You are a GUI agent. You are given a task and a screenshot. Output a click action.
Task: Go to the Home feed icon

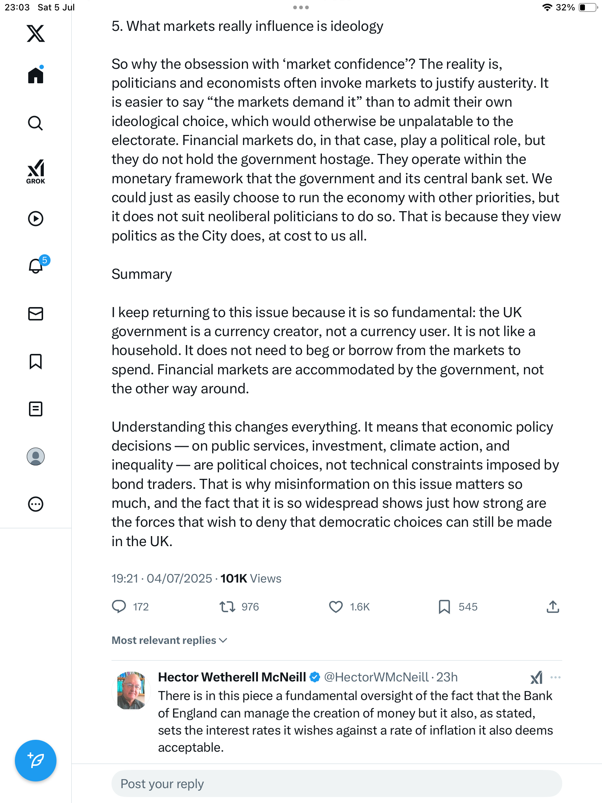(x=36, y=75)
